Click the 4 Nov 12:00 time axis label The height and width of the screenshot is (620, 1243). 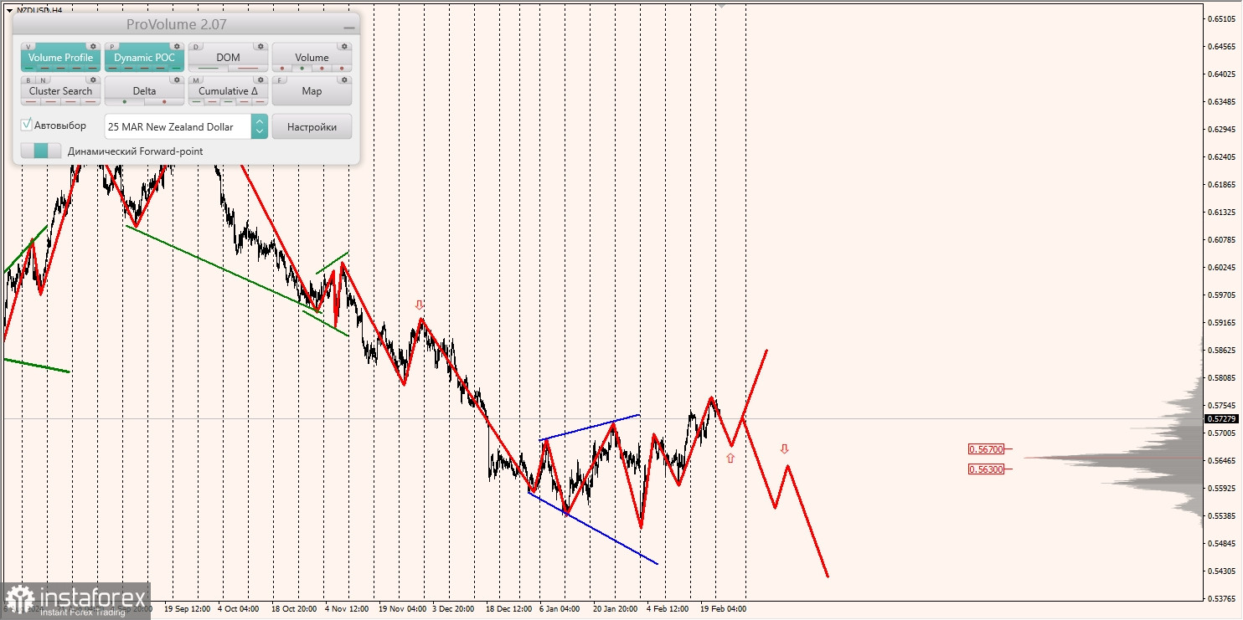coord(348,609)
